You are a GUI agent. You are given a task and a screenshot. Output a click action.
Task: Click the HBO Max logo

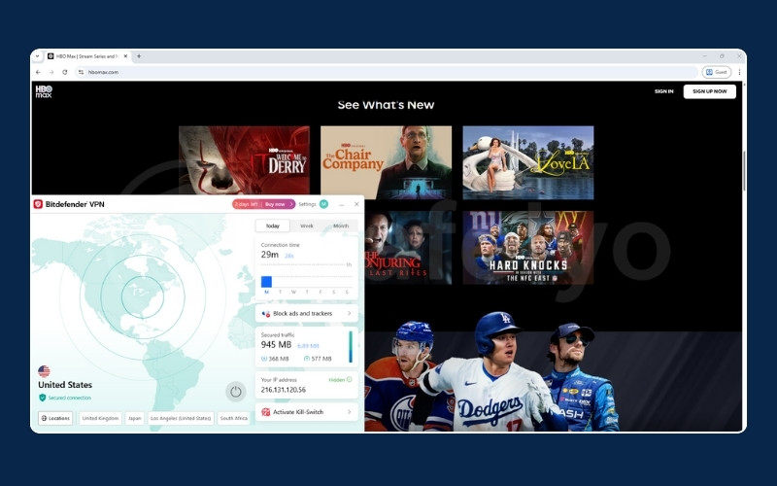[44, 91]
